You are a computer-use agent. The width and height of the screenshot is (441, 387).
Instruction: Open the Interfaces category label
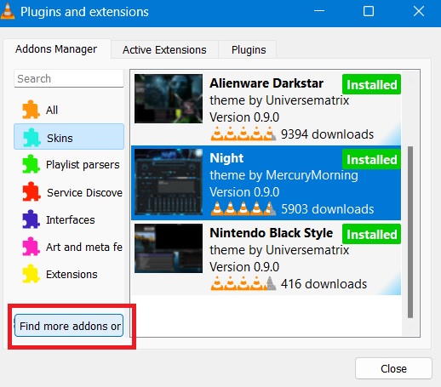[x=71, y=220]
